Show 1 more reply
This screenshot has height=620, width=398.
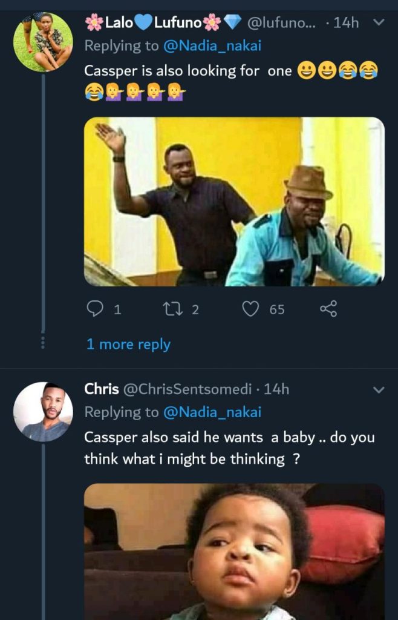pos(128,345)
